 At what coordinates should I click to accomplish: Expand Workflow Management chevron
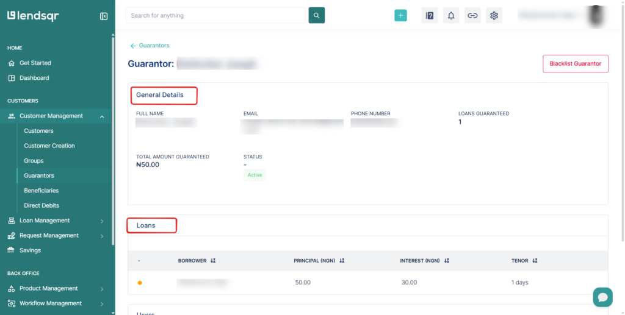tap(102, 304)
